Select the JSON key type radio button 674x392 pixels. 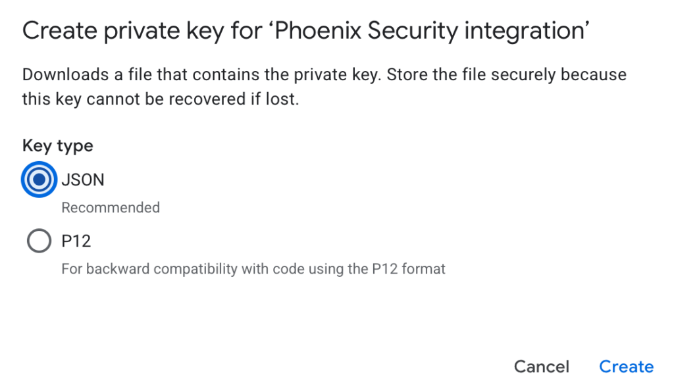click(39, 180)
